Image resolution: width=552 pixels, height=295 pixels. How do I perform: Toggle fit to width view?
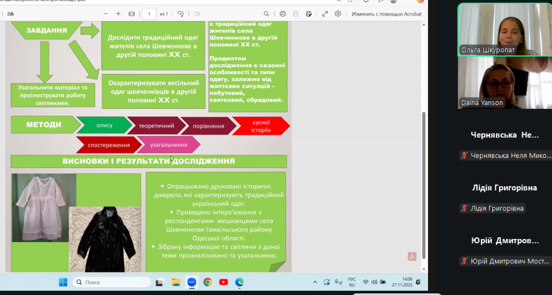click(132, 14)
